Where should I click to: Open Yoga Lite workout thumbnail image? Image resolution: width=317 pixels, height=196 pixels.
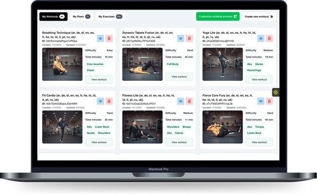[222, 64]
